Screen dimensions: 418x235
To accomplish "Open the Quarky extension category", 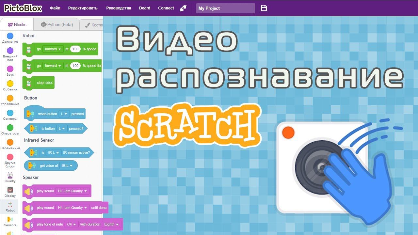I will [x=10, y=177].
